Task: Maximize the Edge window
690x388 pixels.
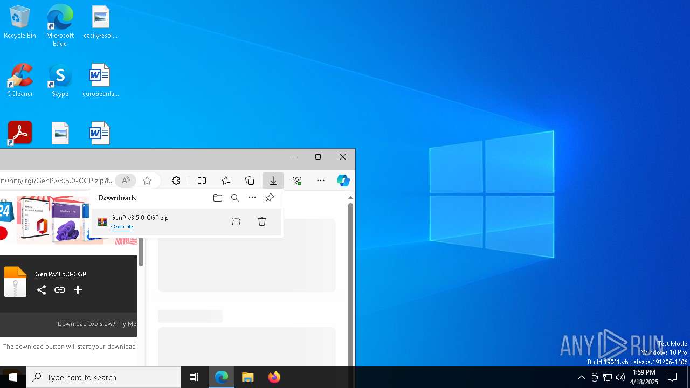Action: (x=318, y=157)
